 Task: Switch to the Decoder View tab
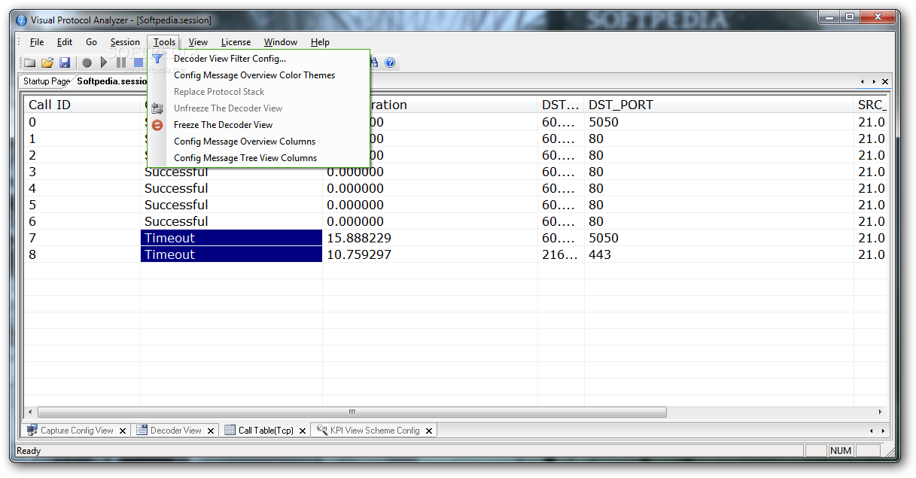coord(176,431)
